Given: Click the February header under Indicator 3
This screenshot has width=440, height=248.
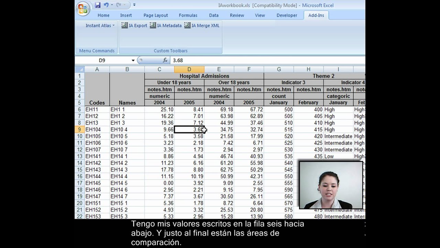Looking at the screenshot, I should click(308, 103).
